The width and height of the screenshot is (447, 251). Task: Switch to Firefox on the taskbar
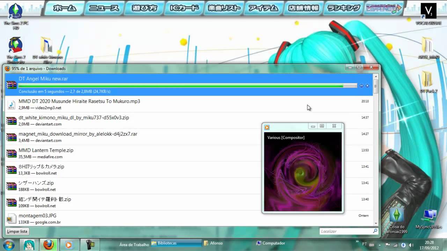pos(49,245)
